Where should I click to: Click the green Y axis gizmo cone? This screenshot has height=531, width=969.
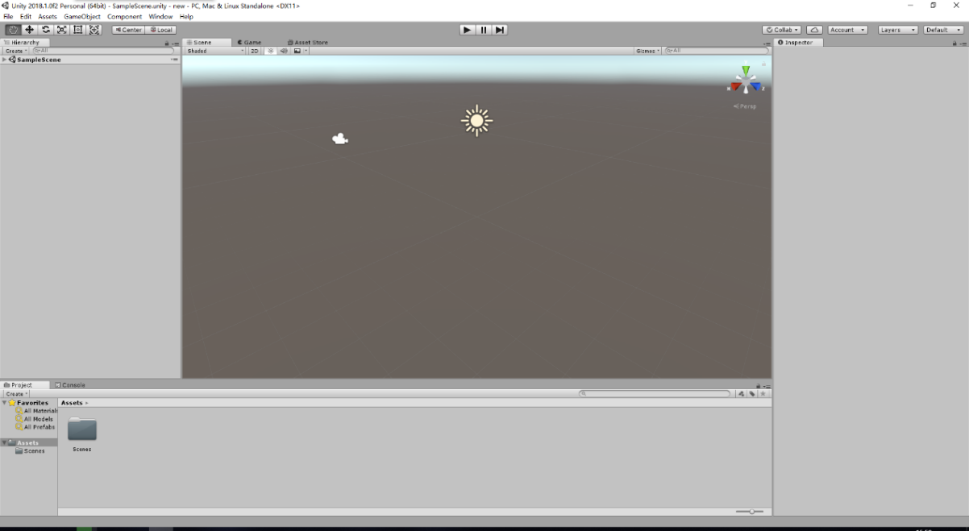point(746,71)
